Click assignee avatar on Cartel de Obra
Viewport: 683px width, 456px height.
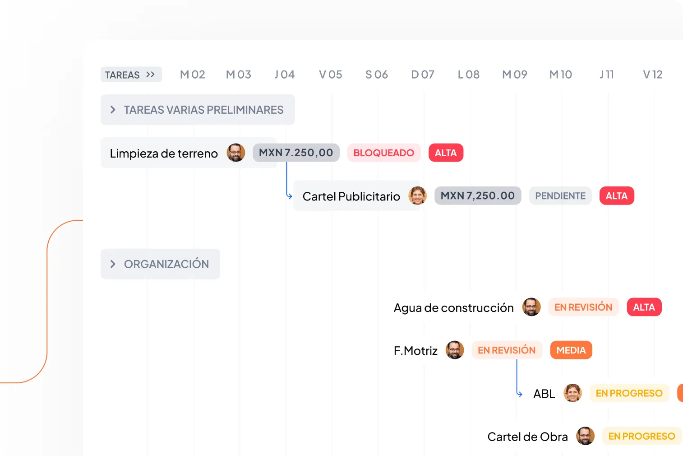pyautogui.click(x=585, y=436)
